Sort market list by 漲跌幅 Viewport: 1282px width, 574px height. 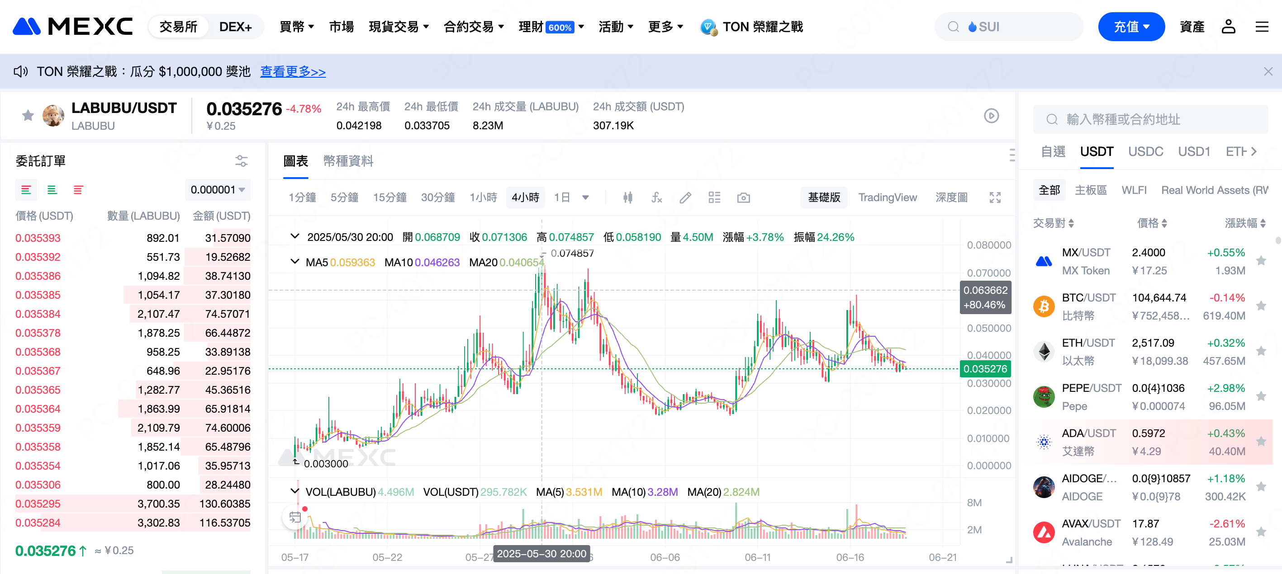pos(1245,223)
